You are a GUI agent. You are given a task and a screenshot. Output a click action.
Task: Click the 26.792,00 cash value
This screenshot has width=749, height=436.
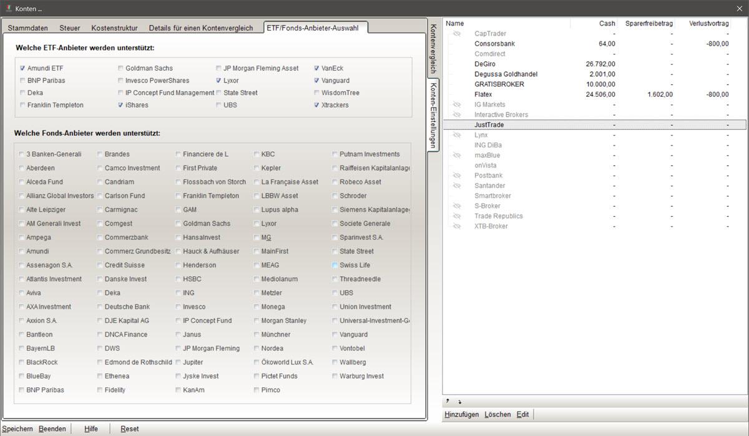pos(600,64)
